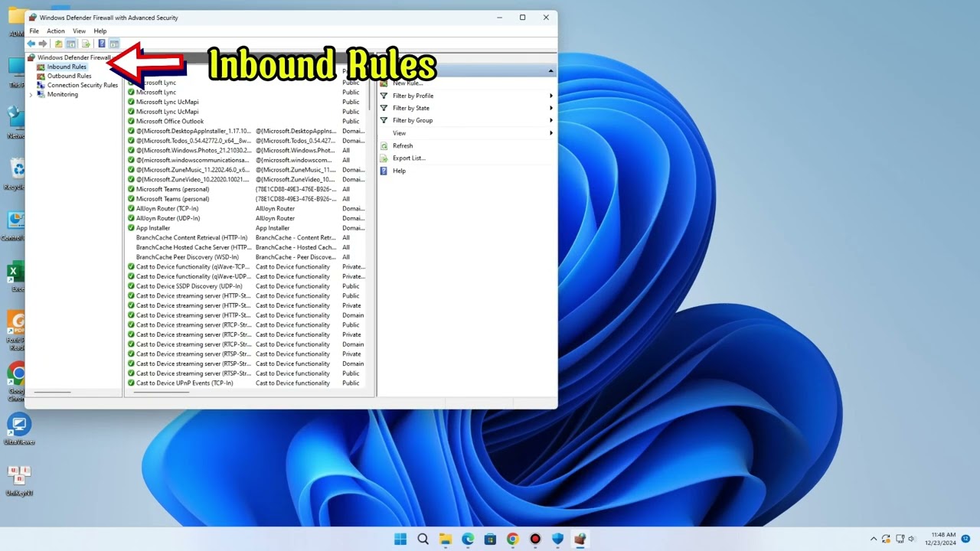This screenshot has height=551, width=980.
Task: Open the File menu
Action: (x=34, y=31)
